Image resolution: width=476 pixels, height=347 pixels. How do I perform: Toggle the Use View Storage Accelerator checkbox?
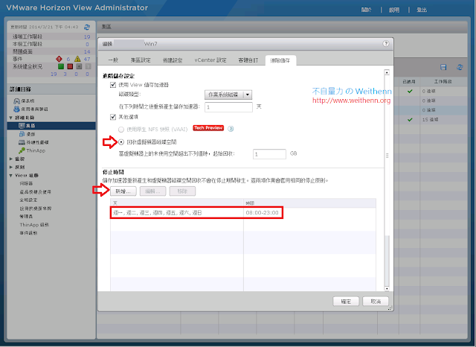[113, 85]
